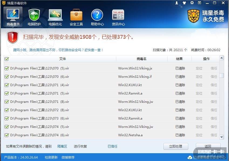Image resolution: width=229 pixels, height=161 pixels.
Task: Click 定位 for the 074 (5).vir row
Action: coord(199,127)
